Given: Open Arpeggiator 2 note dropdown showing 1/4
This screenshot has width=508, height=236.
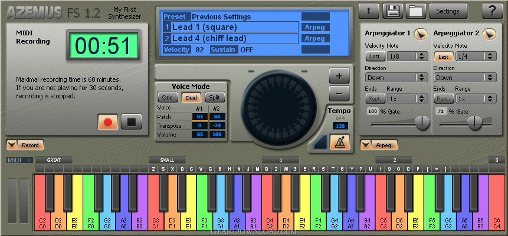Looking at the screenshot, I should click(476, 56).
